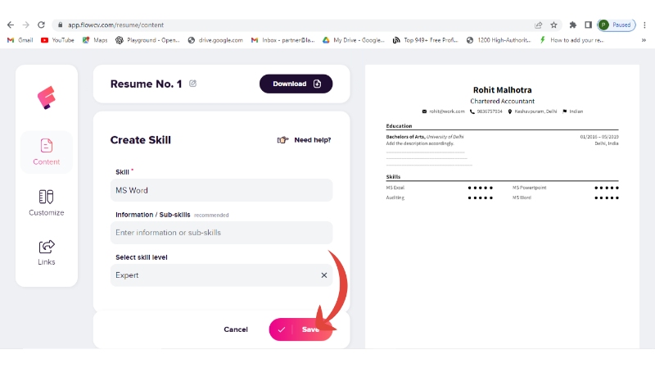Open the Select skill level dropdown
655x368 pixels.
coord(213,275)
